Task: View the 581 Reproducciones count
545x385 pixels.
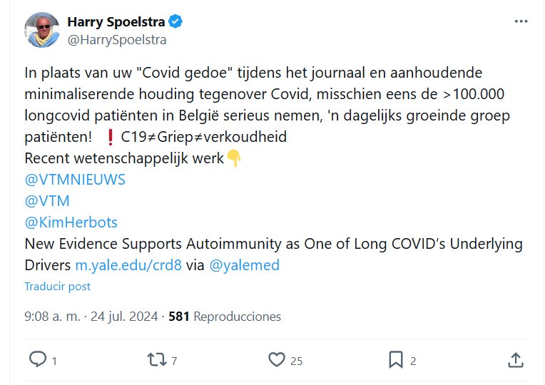Action: 225,317
